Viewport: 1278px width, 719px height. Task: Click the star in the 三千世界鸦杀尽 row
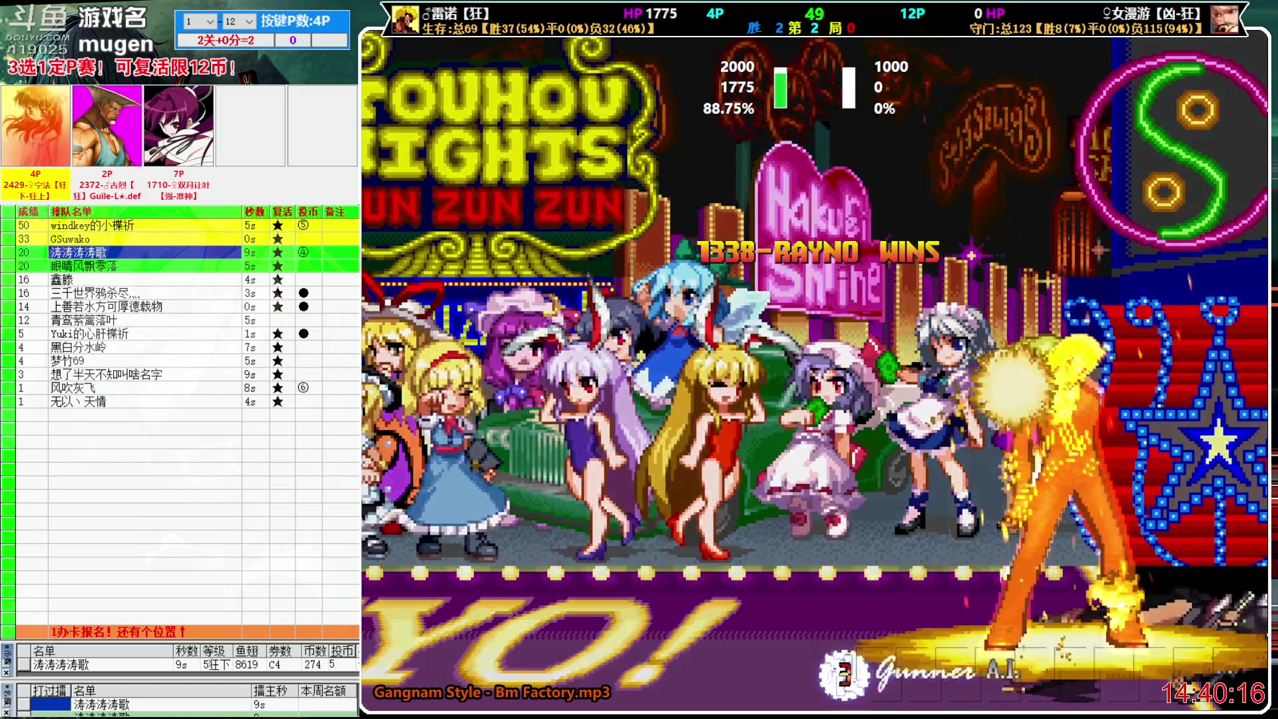click(x=278, y=293)
